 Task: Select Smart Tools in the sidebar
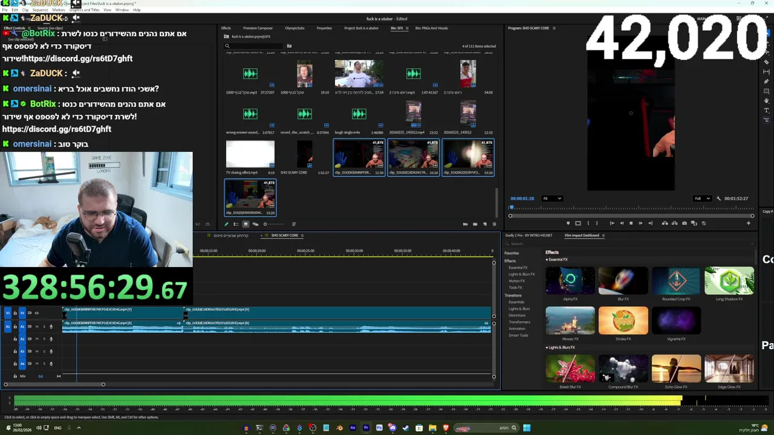518,335
